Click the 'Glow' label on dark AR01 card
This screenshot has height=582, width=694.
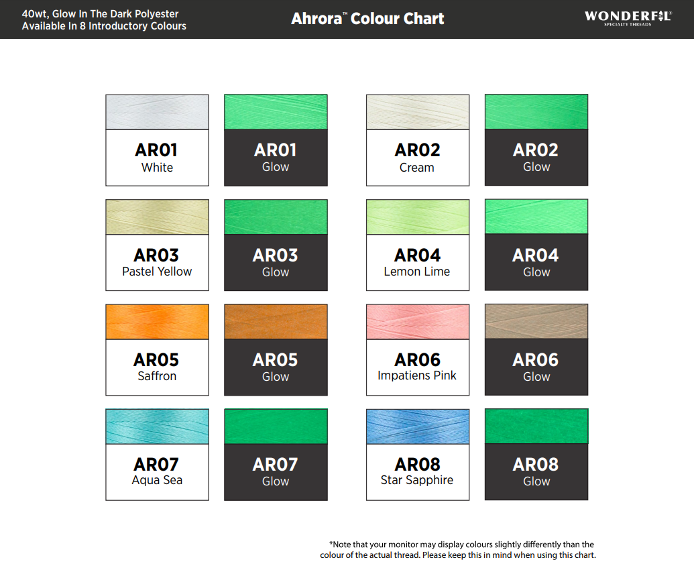coord(276,168)
